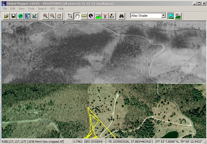Maximize the Global Mapper window

[199, 4]
